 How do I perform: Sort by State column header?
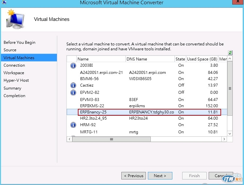pyautogui.click(x=180, y=59)
